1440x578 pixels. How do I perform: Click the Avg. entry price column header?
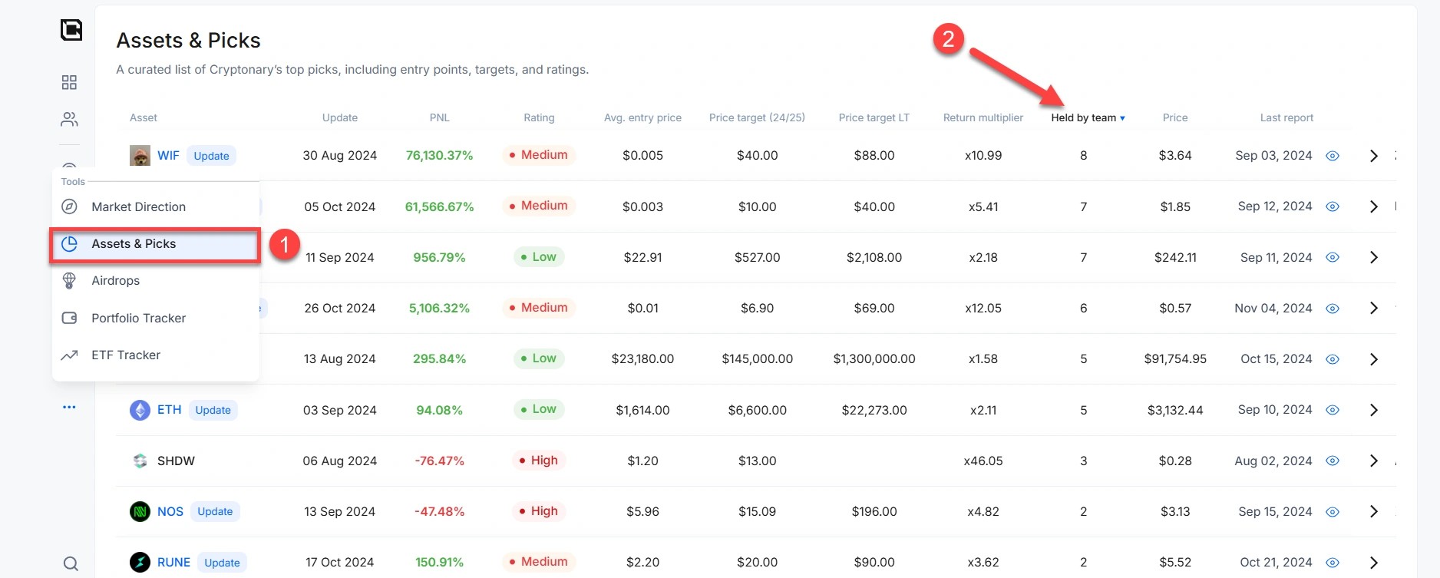point(642,117)
